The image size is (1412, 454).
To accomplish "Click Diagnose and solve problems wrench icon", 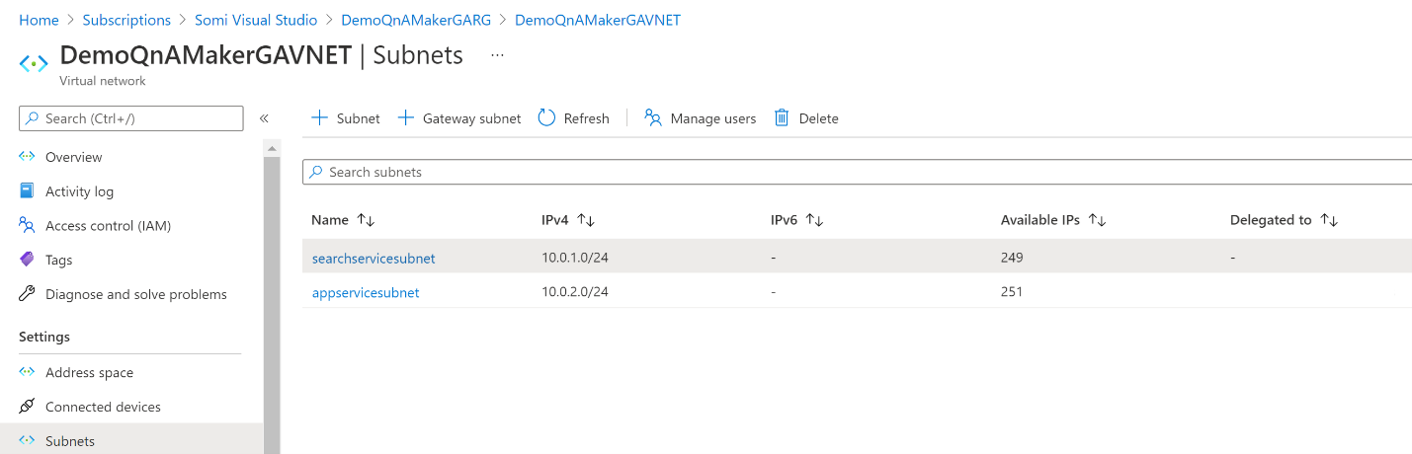I will coord(28,294).
